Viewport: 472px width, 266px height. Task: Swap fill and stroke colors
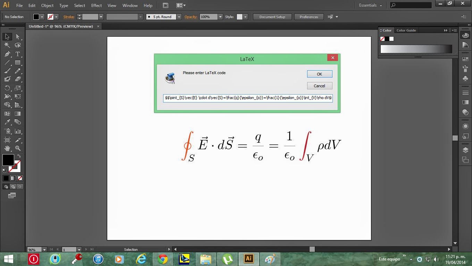(x=19, y=156)
